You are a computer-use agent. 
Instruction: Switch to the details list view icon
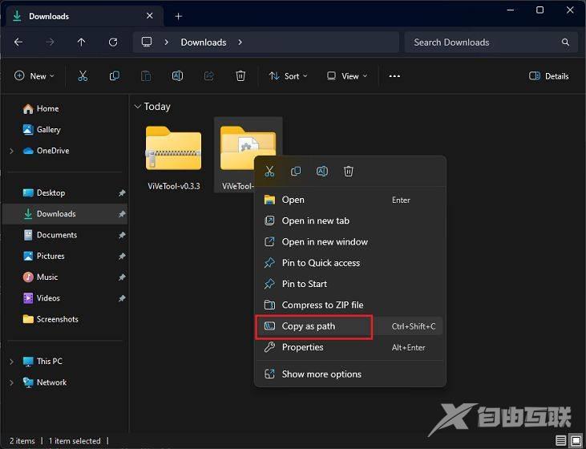560,441
